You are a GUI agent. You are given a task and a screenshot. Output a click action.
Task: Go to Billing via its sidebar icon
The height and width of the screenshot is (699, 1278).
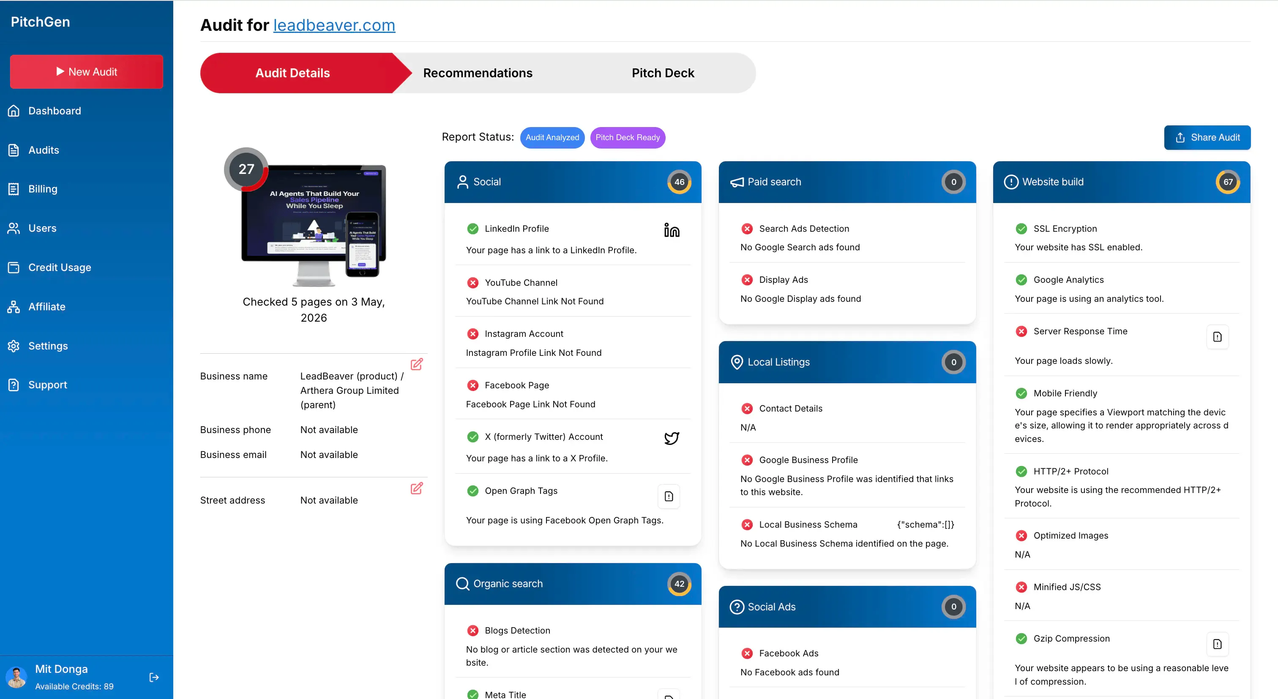point(14,189)
